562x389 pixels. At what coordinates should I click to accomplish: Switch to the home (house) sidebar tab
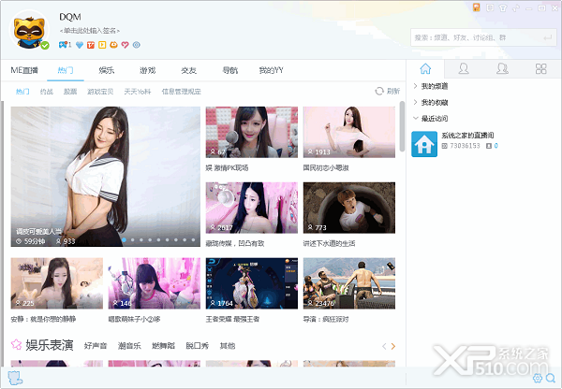[425, 68]
